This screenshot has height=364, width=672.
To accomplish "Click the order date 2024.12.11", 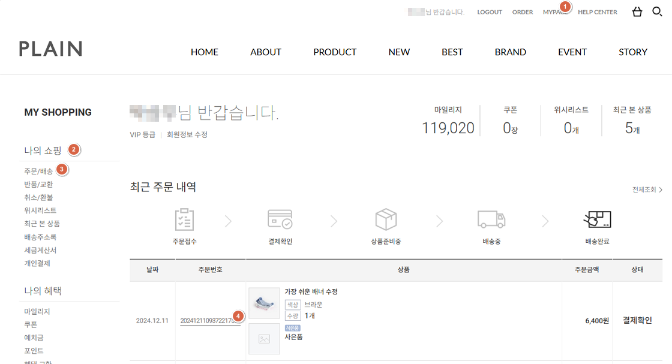I will click(152, 321).
